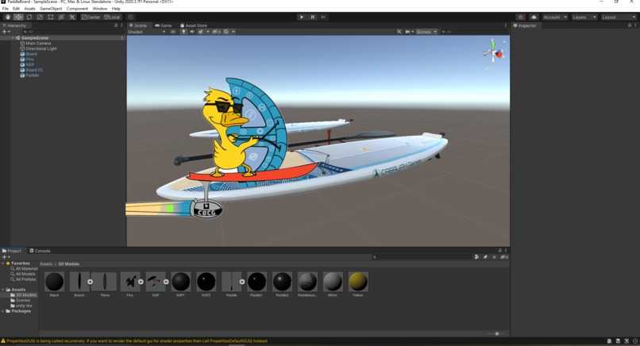Toggle scene audio speaker icon
The height and width of the screenshot is (346, 640).
(x=192, y=32)
